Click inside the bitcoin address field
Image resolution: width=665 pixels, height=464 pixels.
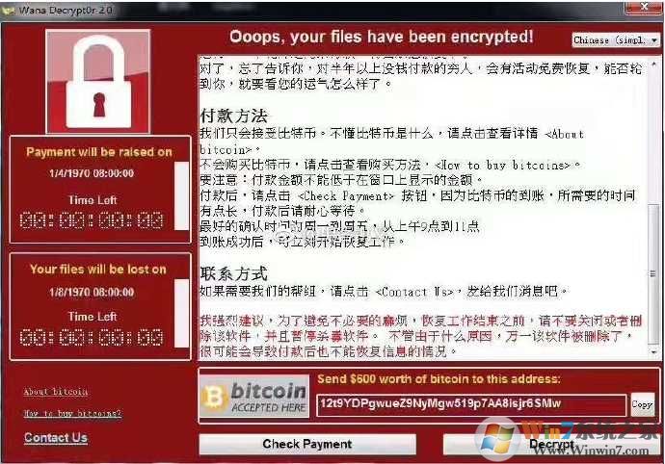pyautogui.click(x=471, y=404)
